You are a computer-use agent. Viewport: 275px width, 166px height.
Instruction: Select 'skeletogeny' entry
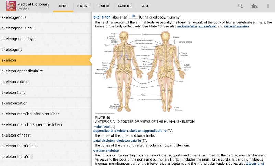pos(46,49)
